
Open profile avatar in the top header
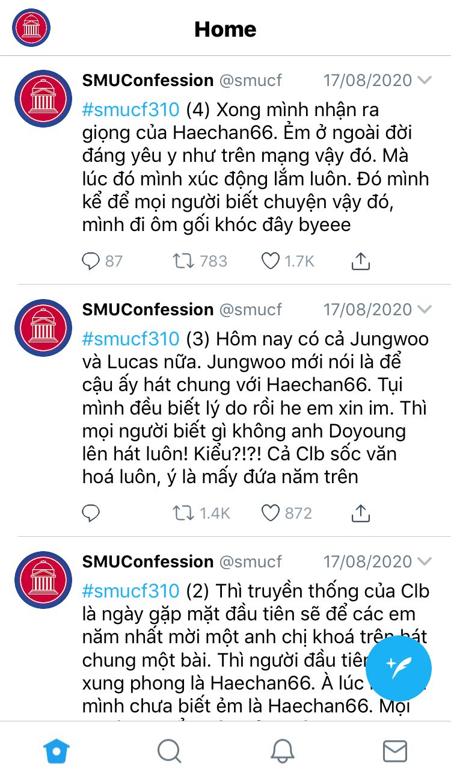click(x=31, y=28)
